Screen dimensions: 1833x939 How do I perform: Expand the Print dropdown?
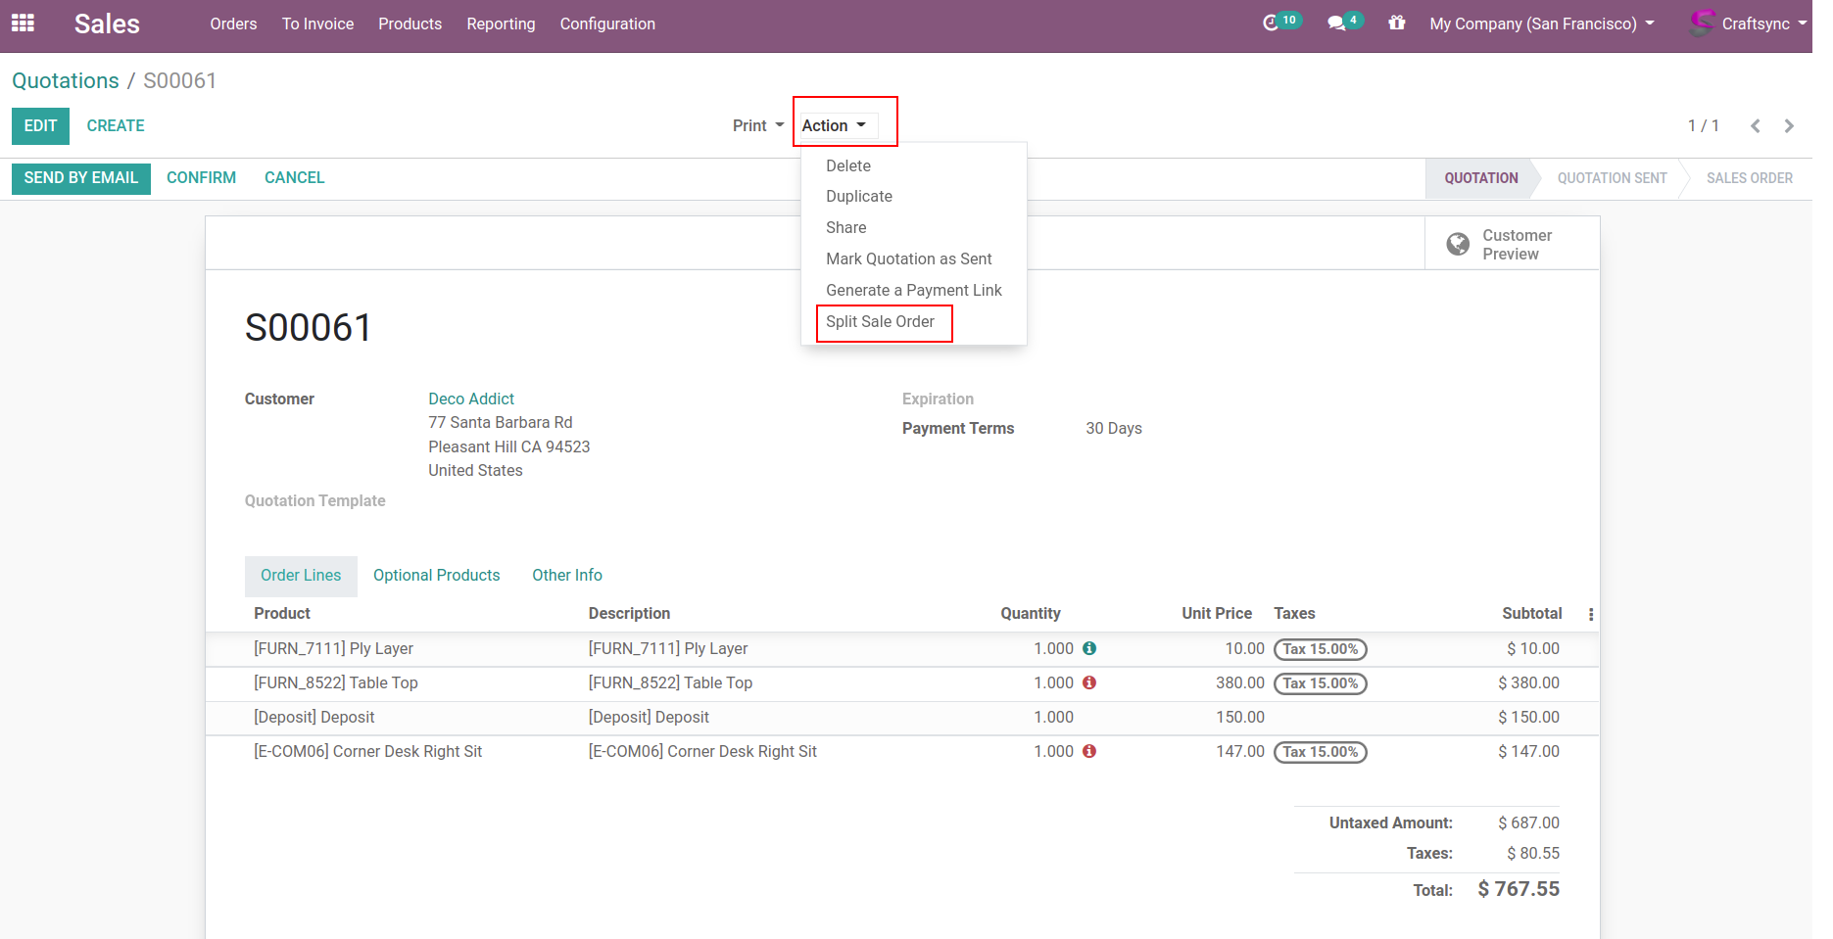tap(757, 125)
